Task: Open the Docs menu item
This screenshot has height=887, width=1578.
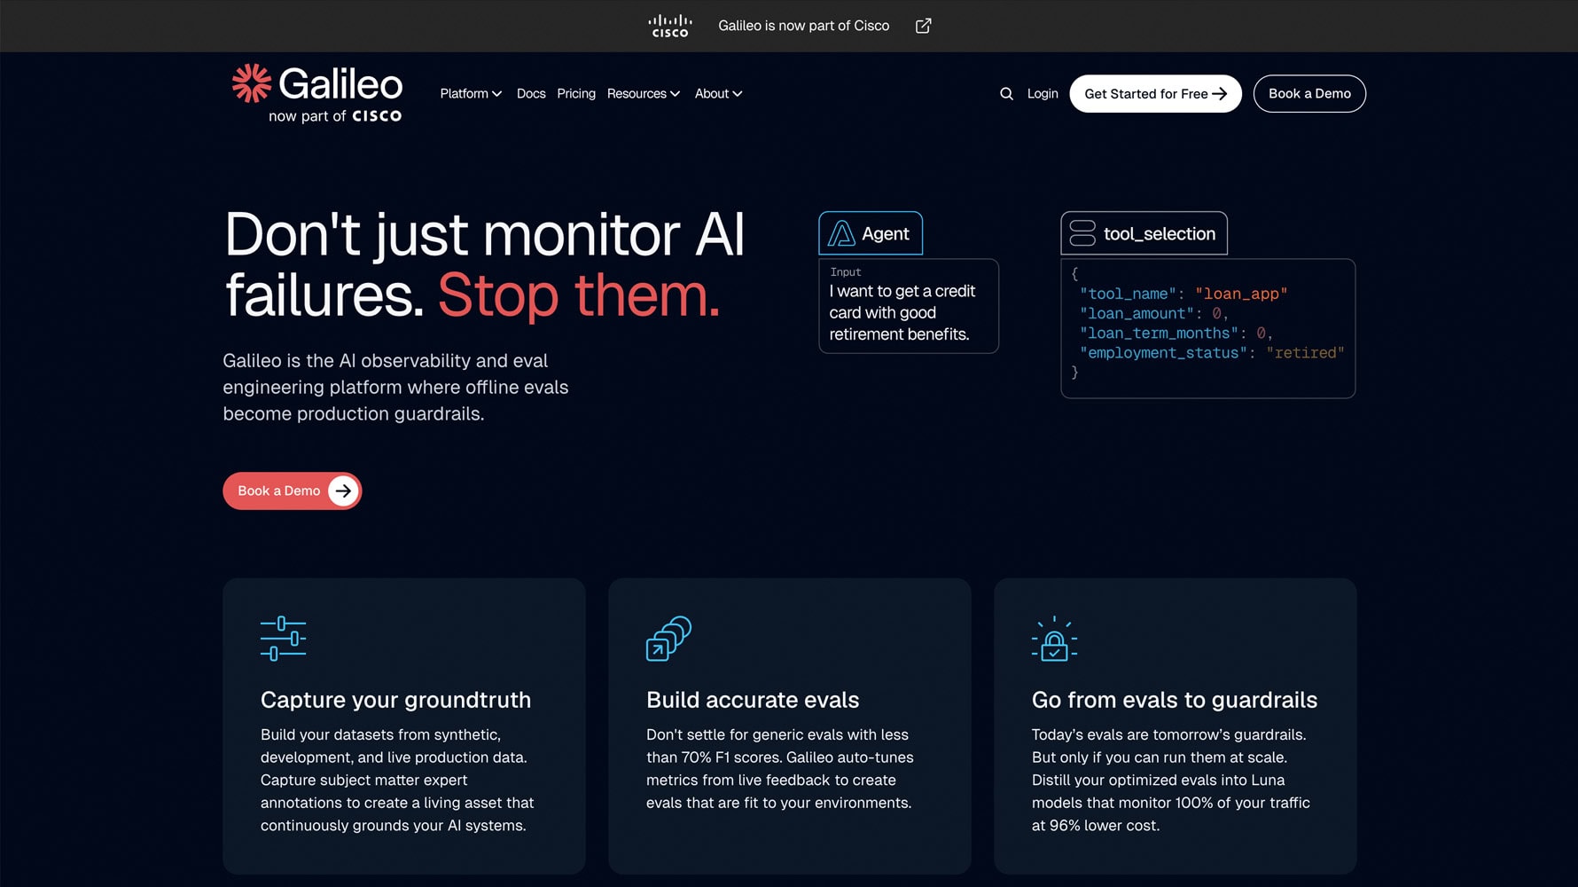Action: [531, 93]
